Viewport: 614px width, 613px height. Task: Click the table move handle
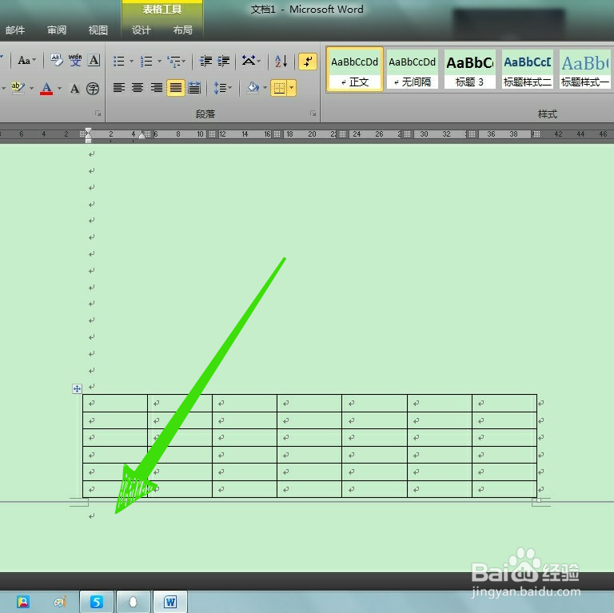point(77,388)
